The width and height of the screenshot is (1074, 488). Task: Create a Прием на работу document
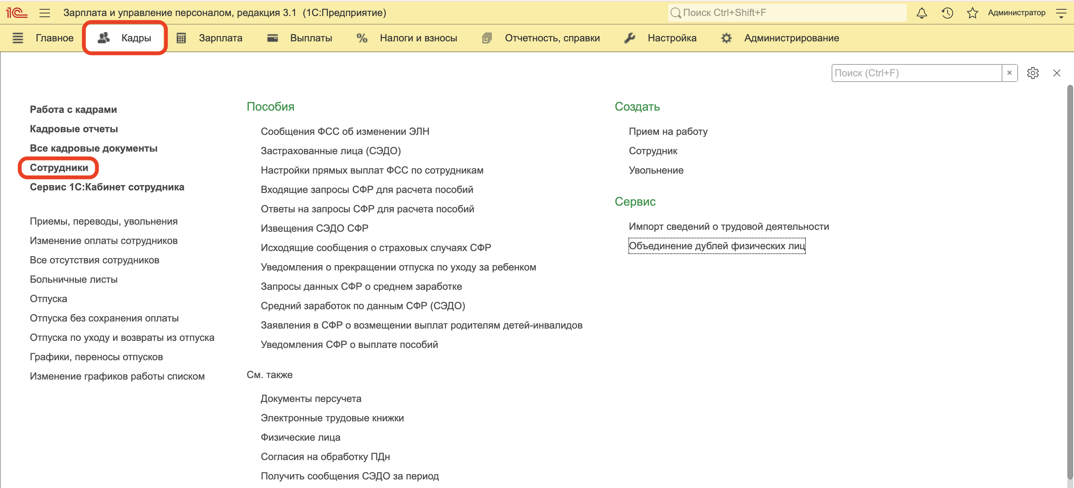click(668, 131)
